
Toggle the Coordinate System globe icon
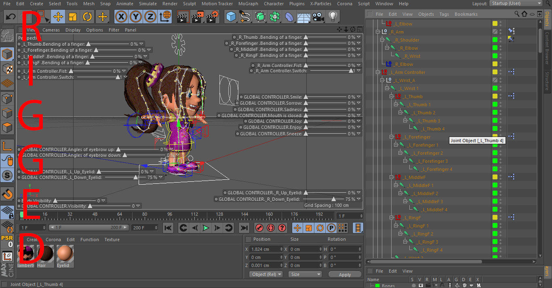[165, 17]
